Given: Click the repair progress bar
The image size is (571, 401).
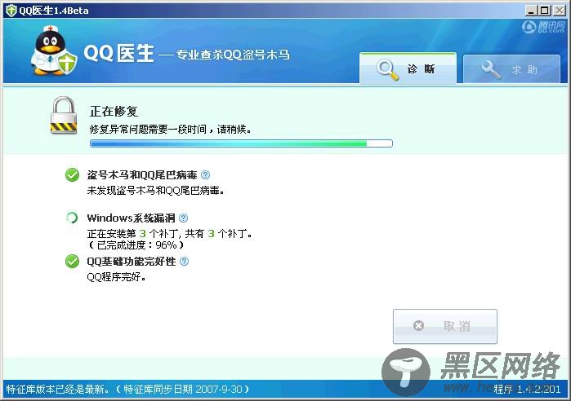Looking at the screenshot, I should pyautogui.click(x=241, y=143).
